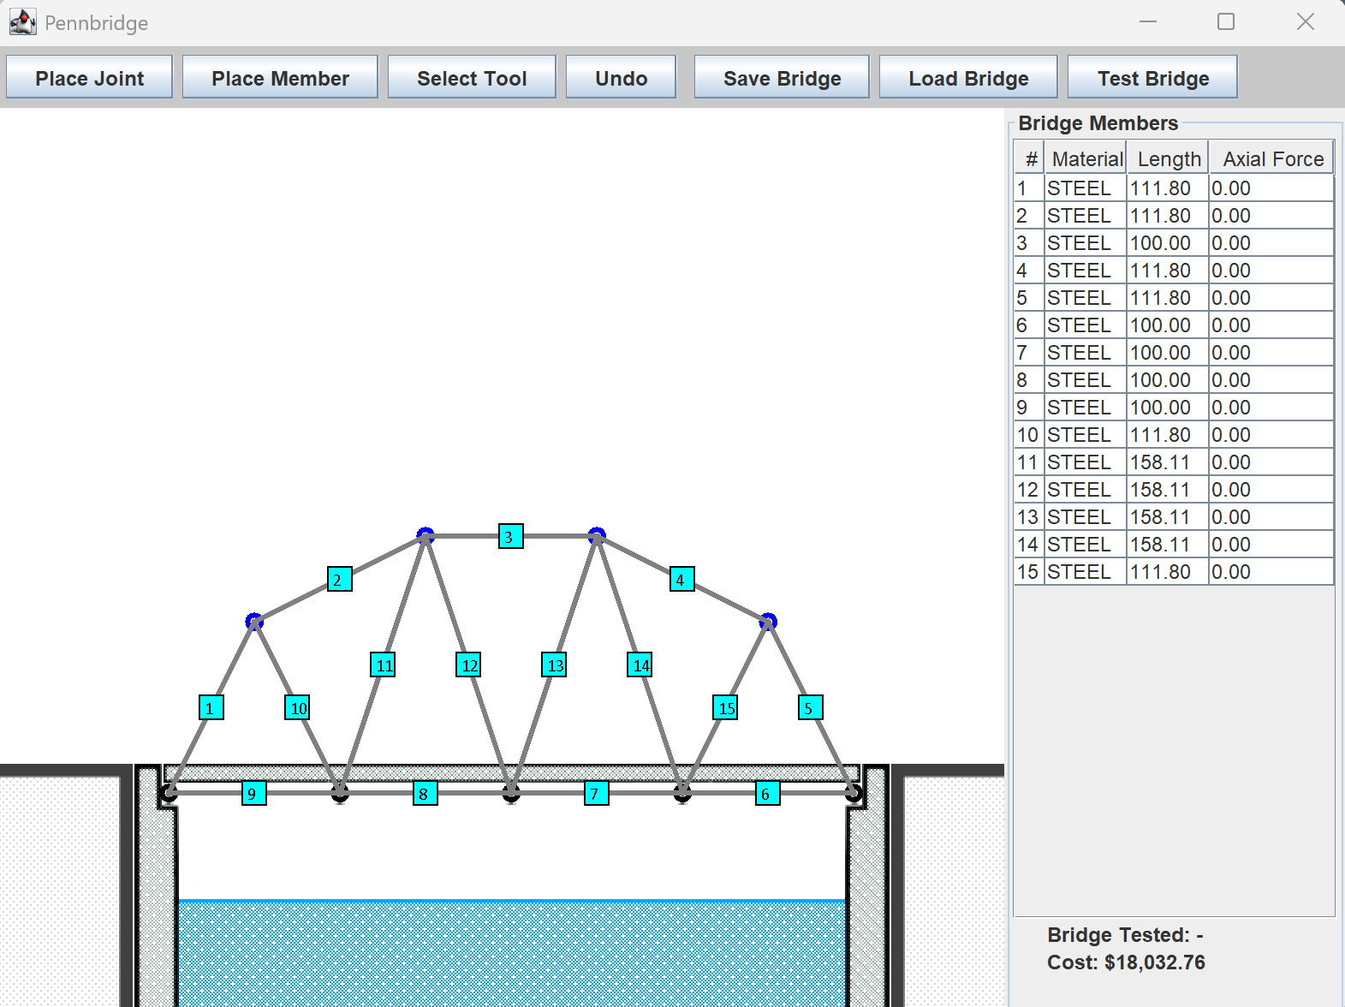The image size is (1345, 1007).
Task: Run the Test Bridge simulation
Action: coord(1152,77)
